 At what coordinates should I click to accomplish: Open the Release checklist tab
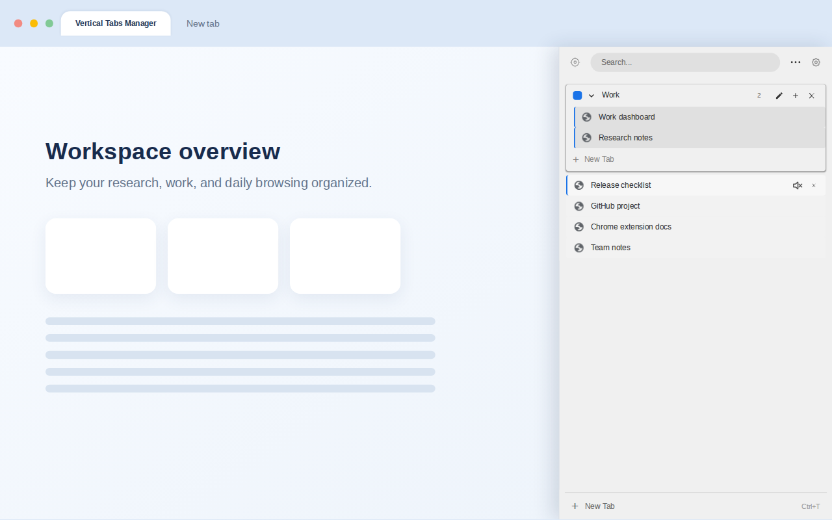click(x=695, y=185)
